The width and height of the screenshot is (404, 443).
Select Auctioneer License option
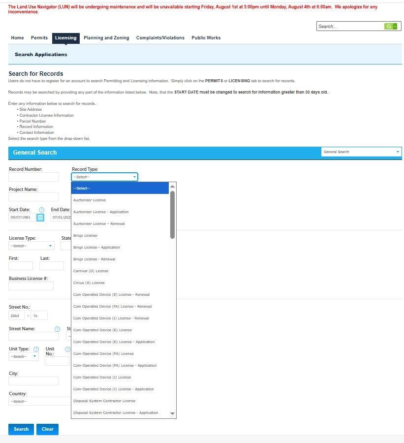pyautogui.click(x=120, y=200)
